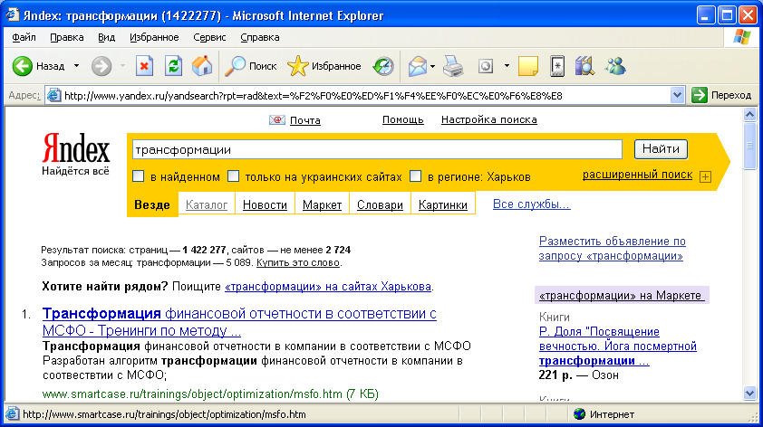
Task: Click the Яndex logo
Action: [76, 148]
